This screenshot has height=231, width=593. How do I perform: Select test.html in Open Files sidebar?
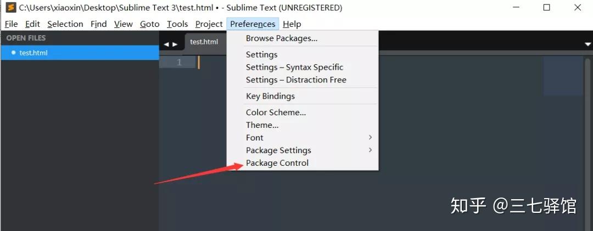[x=33, y=53]
